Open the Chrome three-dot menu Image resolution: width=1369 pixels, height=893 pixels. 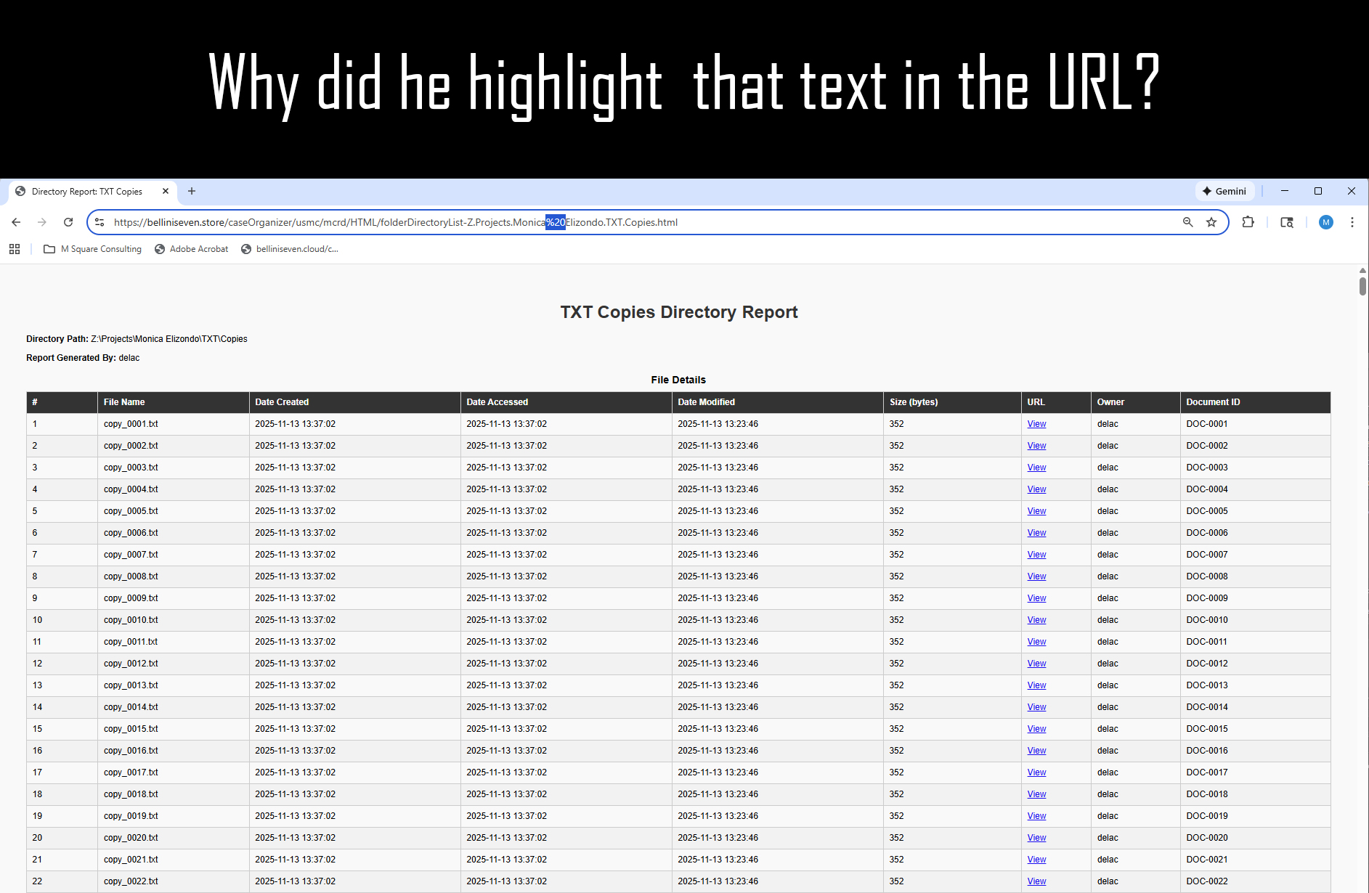pyautogui.click(x=1352, y=222)
